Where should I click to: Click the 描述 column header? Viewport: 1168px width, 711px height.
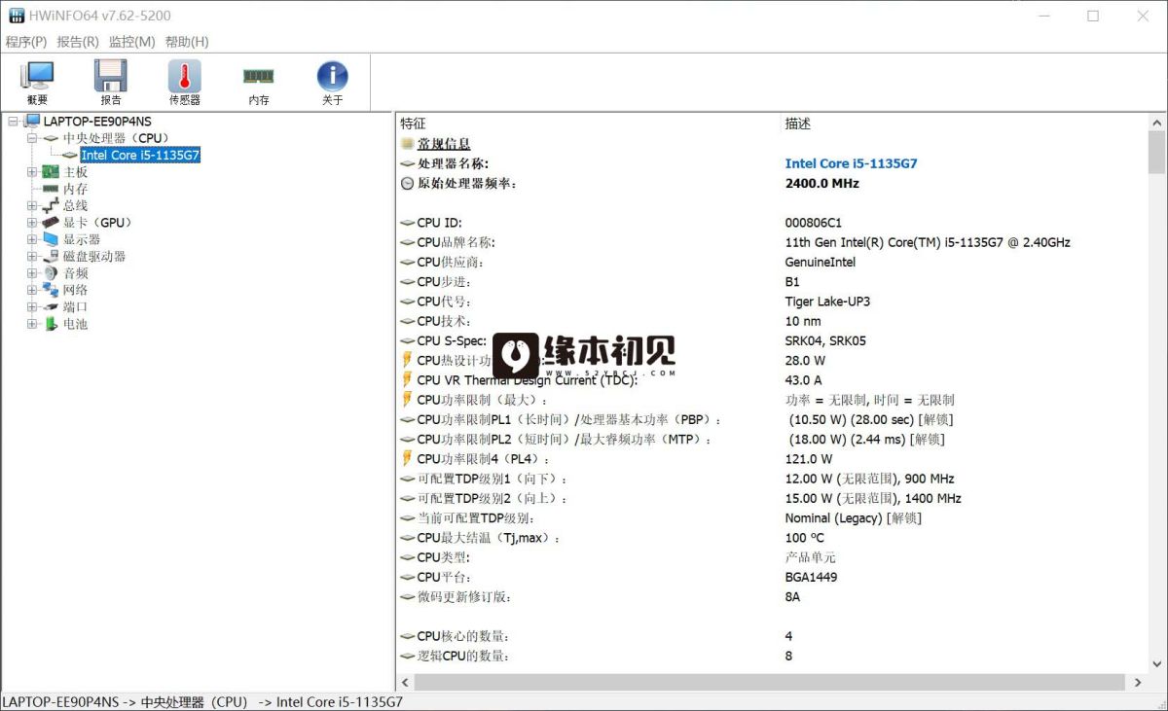(798, 124)
